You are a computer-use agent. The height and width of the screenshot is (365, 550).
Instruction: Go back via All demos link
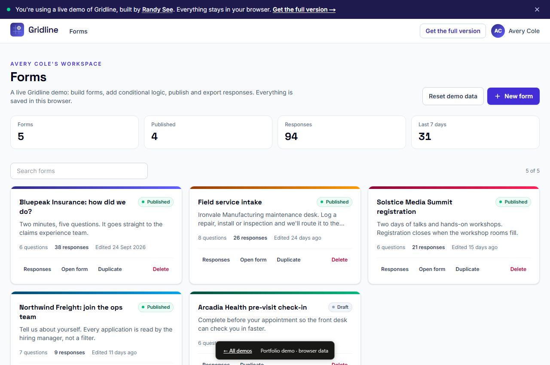point(238,351)
